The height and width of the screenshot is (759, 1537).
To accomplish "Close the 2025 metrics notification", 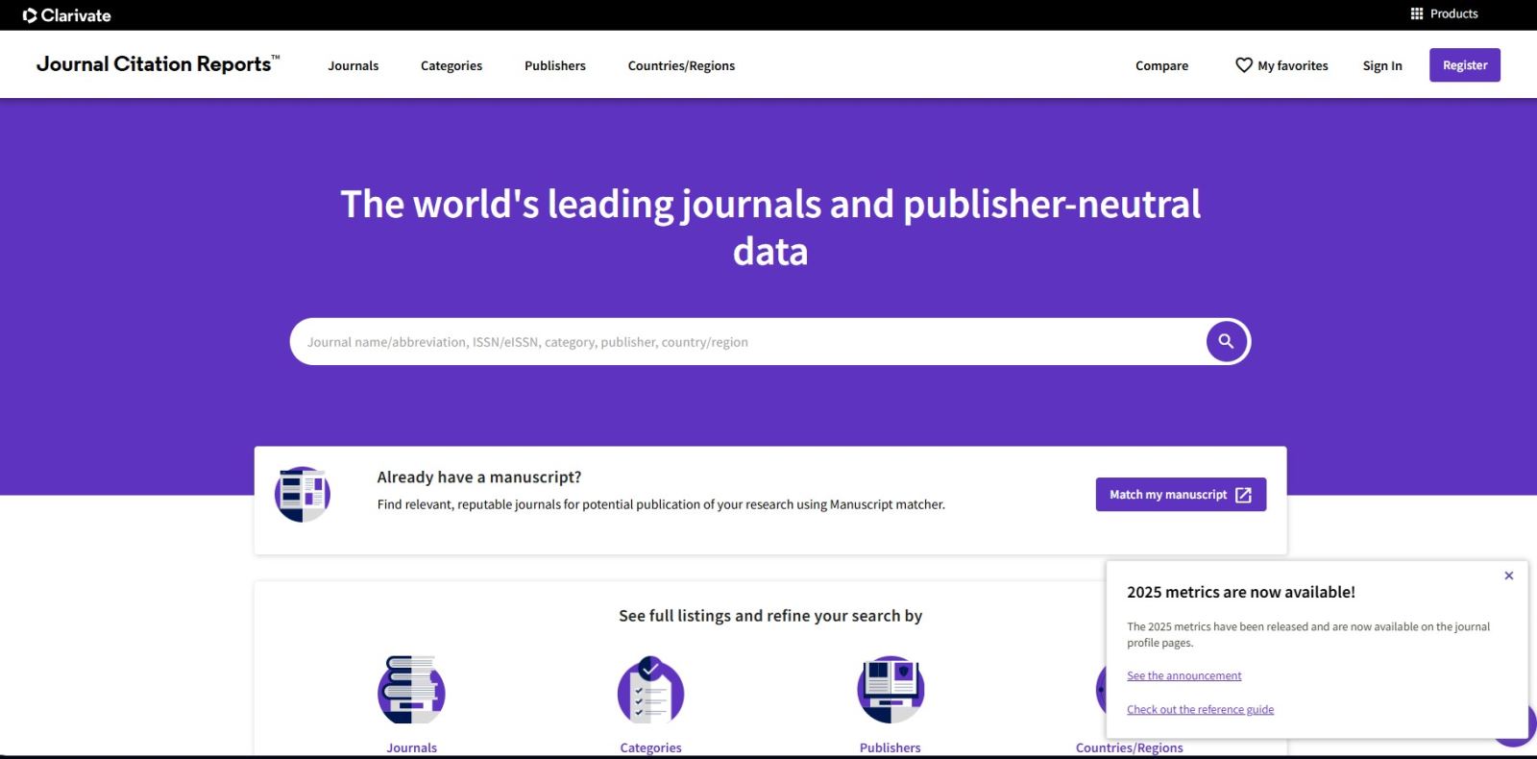I will (x=1509, y=575).
